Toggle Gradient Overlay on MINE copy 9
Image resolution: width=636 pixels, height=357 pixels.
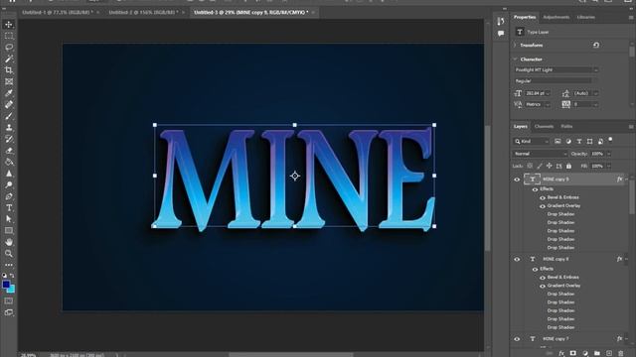click(x=543, y=206)
